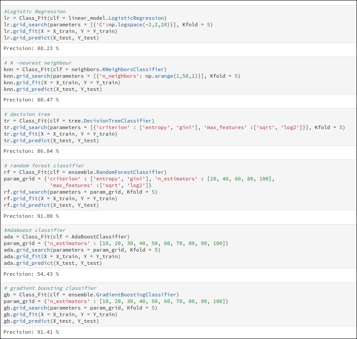
Task: Click DecisionTreeClassifier in the tr cell
Action: (118, 121)
